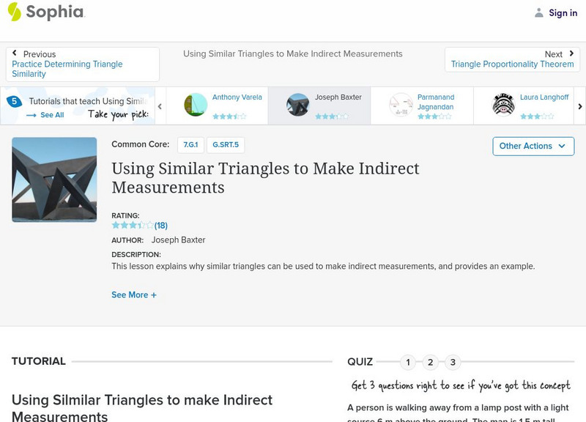Image resolution: width=586 pixels, height=422 pixels.
Task: Go to quiz question 3
Action: pyautogui.click(x=453, y=362)
